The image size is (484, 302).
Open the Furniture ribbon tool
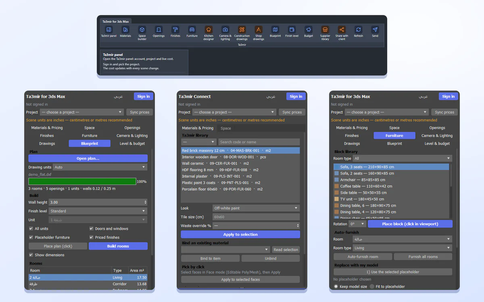(x=192, y=29)
